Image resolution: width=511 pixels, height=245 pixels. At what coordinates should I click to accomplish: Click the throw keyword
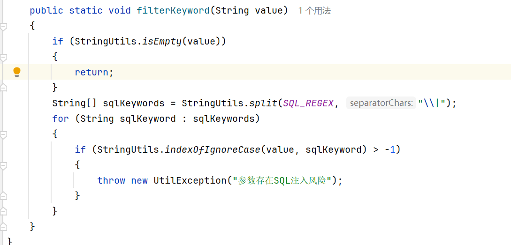pos(111,180)
